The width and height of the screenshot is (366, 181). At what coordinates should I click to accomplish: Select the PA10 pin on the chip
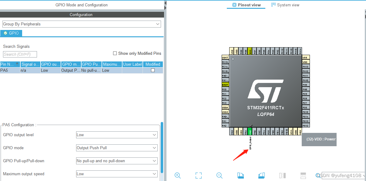click(x=306, y=80)
